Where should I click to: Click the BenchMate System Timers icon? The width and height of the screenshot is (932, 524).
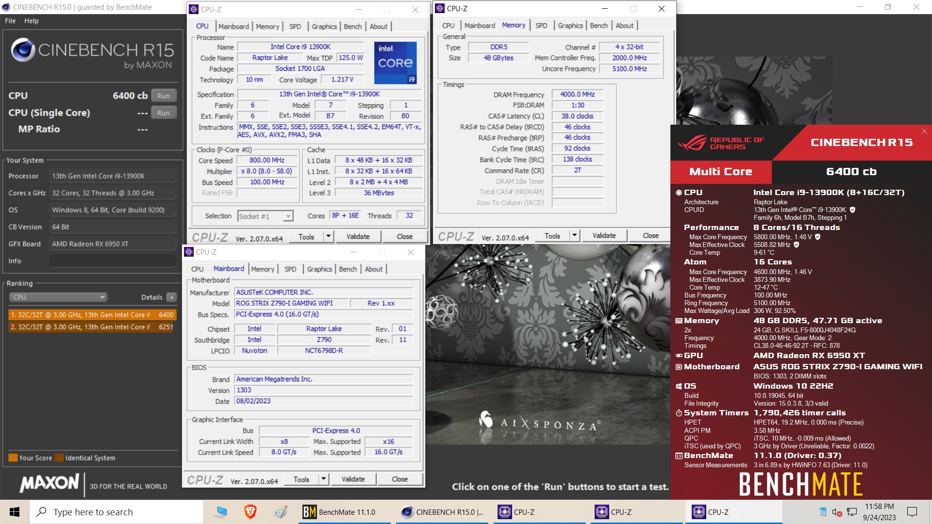(x=679, y=413)
